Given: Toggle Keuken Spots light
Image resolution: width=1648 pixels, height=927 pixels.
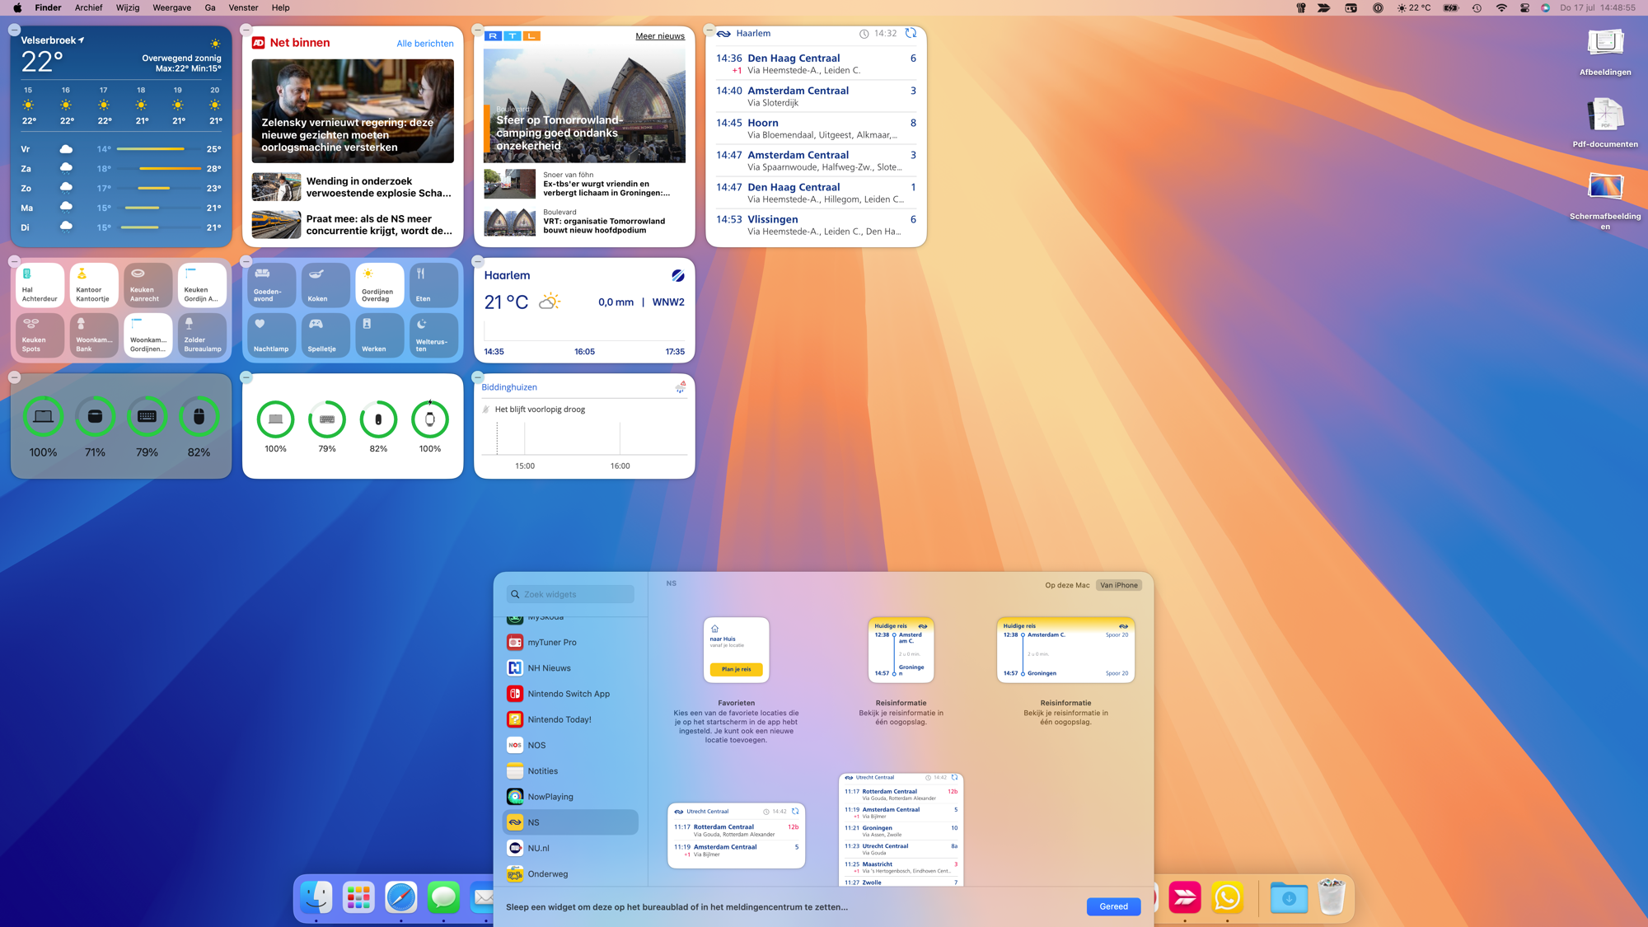Looking at the screenshot, I should point(40,335).
